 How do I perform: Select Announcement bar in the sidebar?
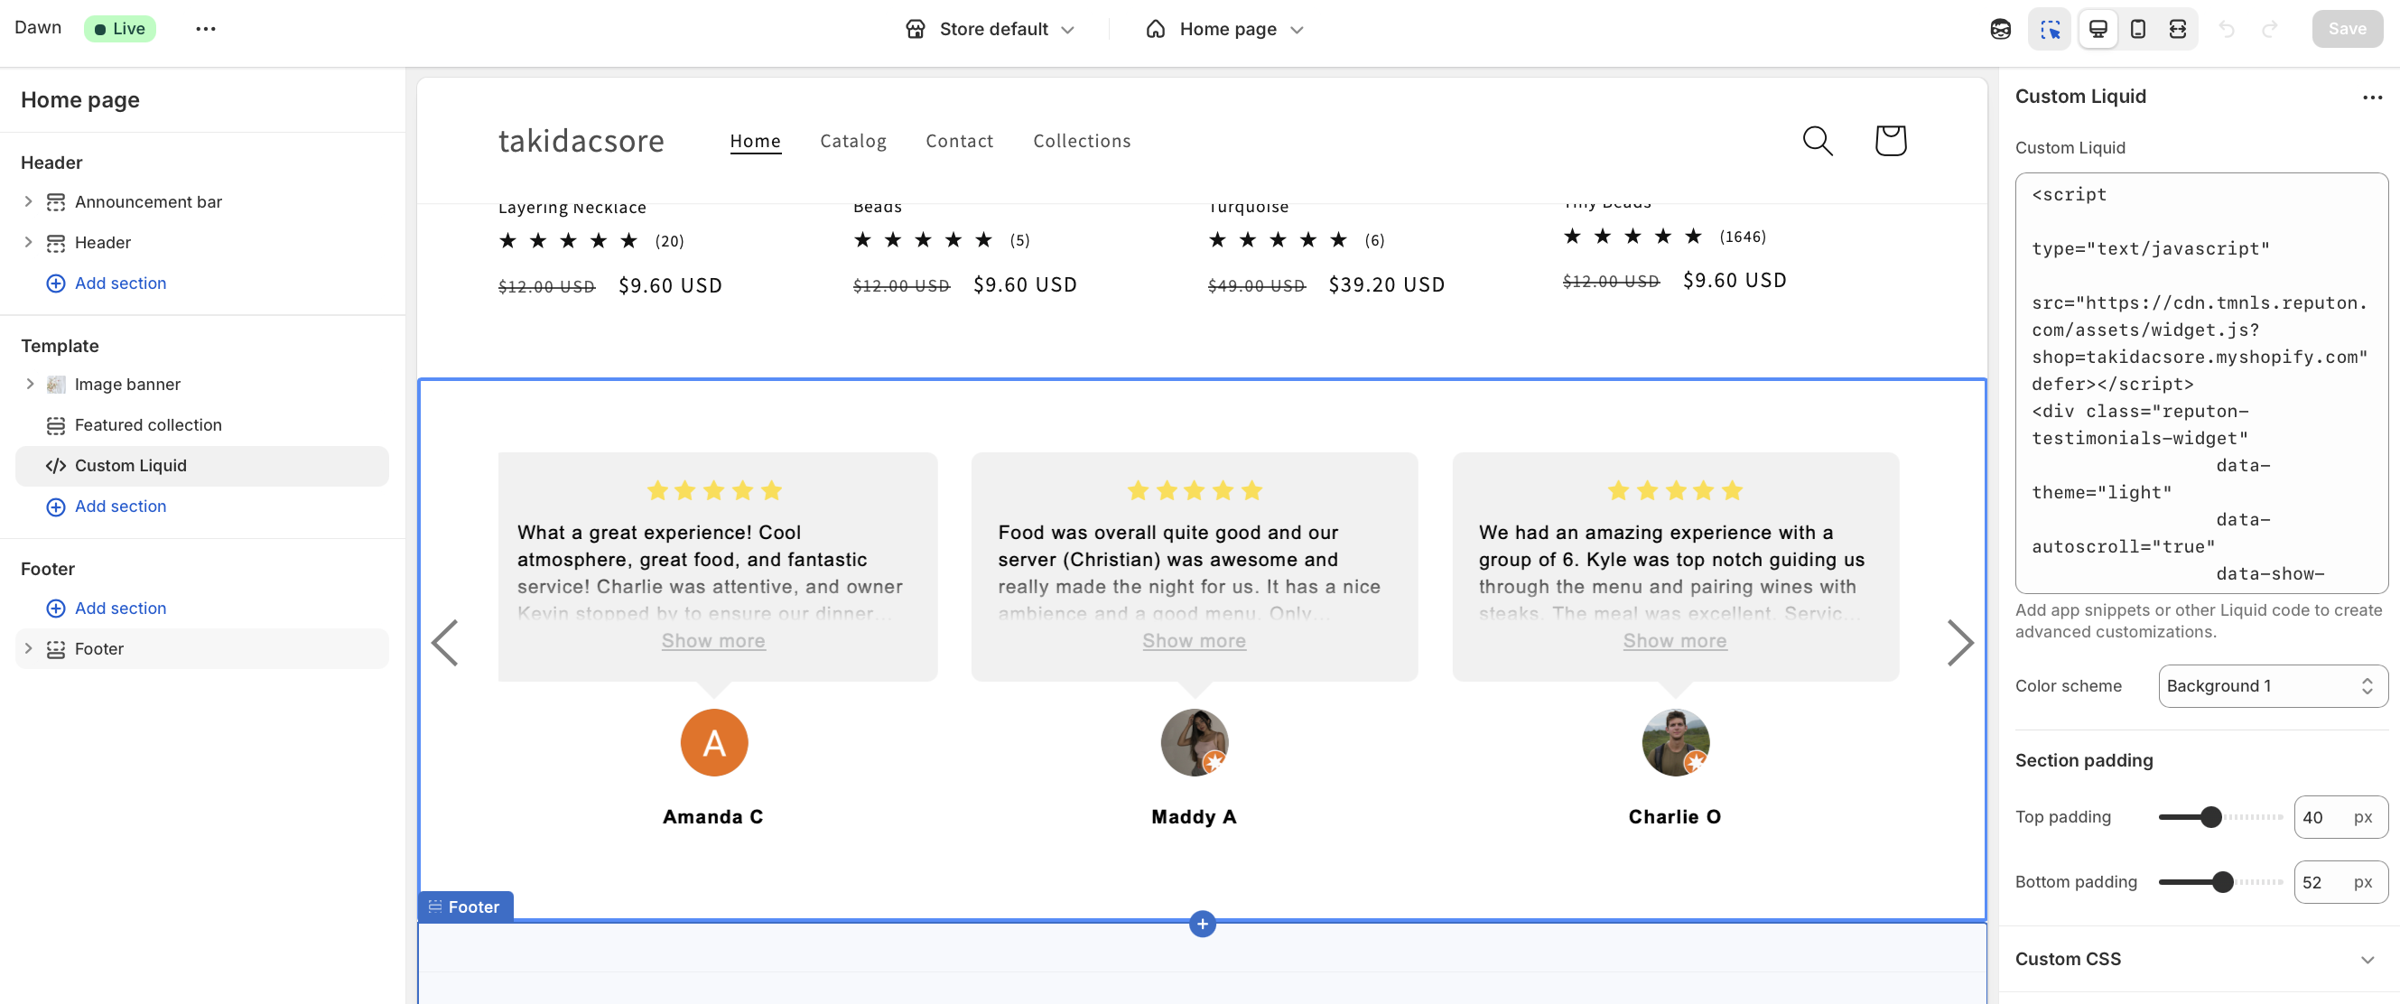point(148,201)
